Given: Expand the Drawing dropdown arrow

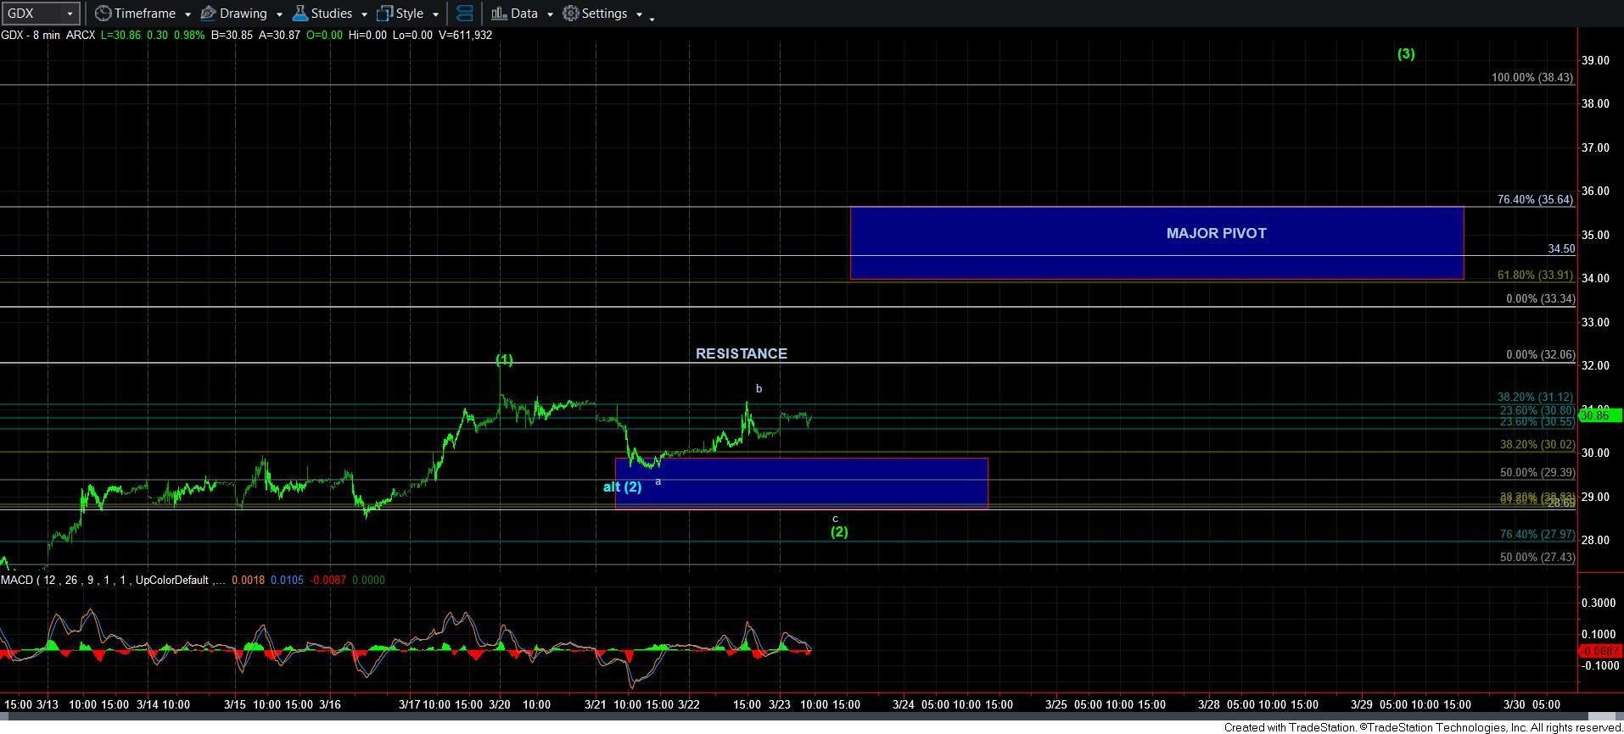Looking at the screenshot, I should [278, 14].
